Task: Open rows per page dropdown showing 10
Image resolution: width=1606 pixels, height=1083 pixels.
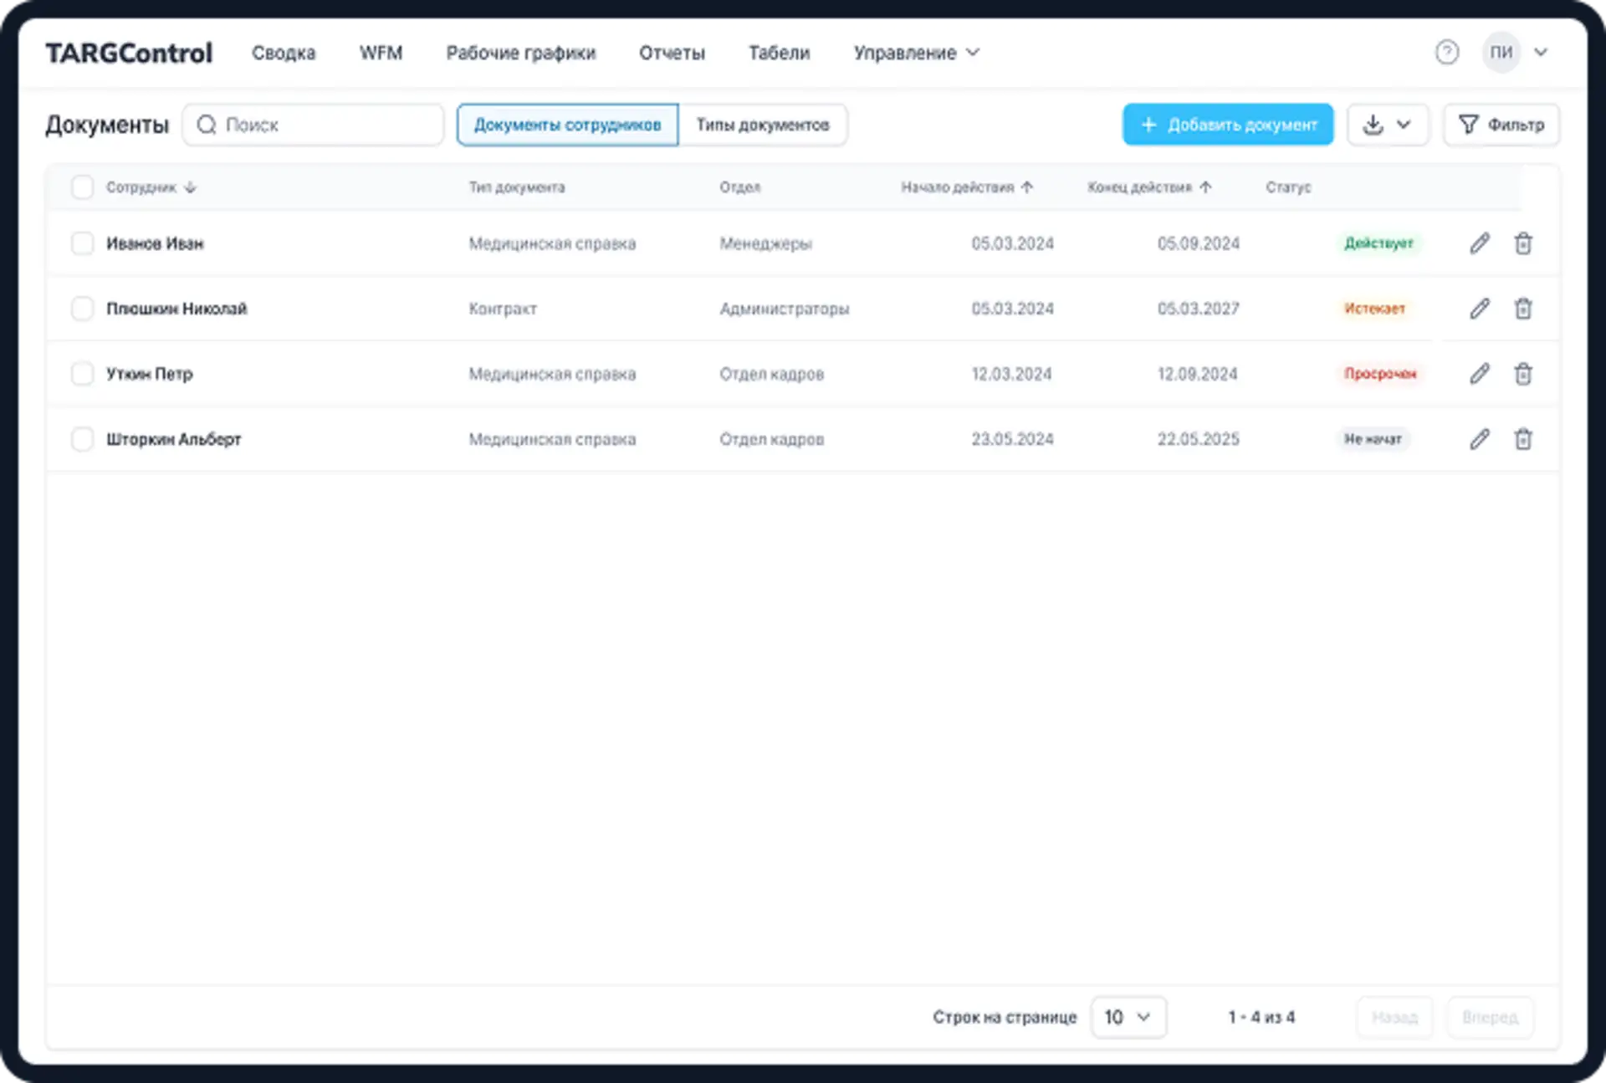Action: coord(1128,1017)
